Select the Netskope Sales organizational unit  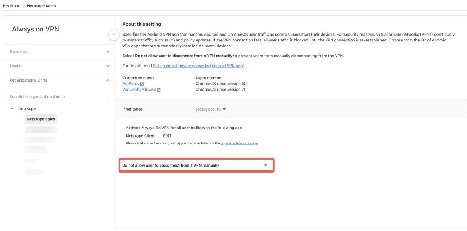(41, 119)
